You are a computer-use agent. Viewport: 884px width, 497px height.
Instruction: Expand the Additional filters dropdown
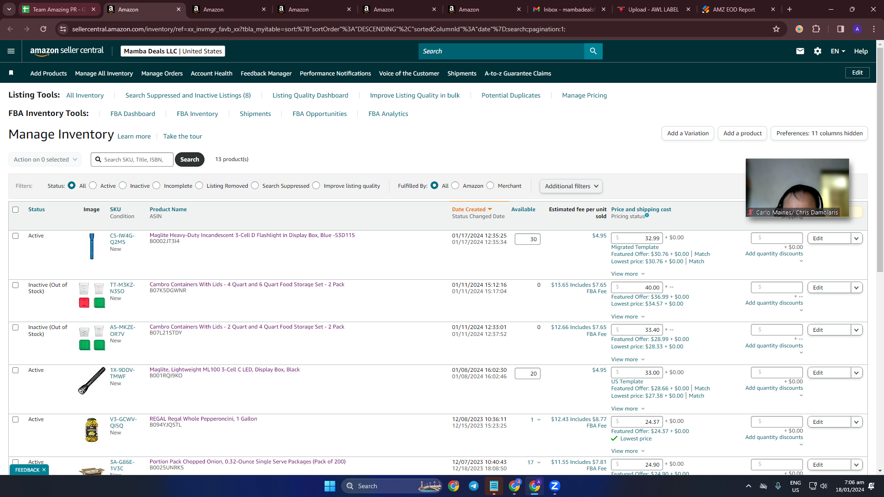571,186
